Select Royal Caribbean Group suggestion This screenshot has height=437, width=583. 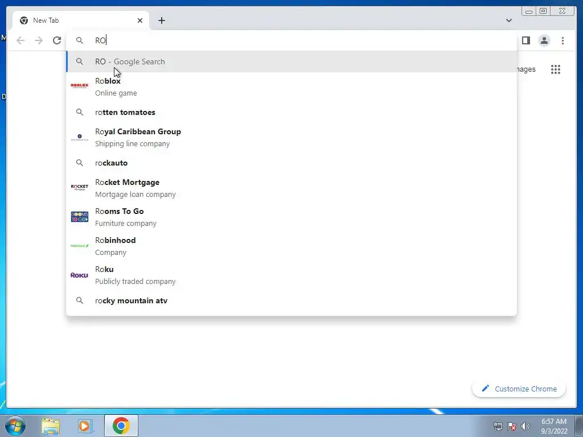coord(292,138)
